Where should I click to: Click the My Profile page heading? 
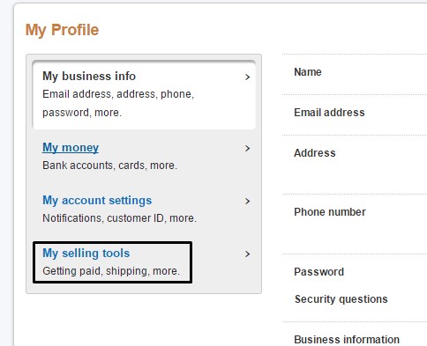point(62,30)
